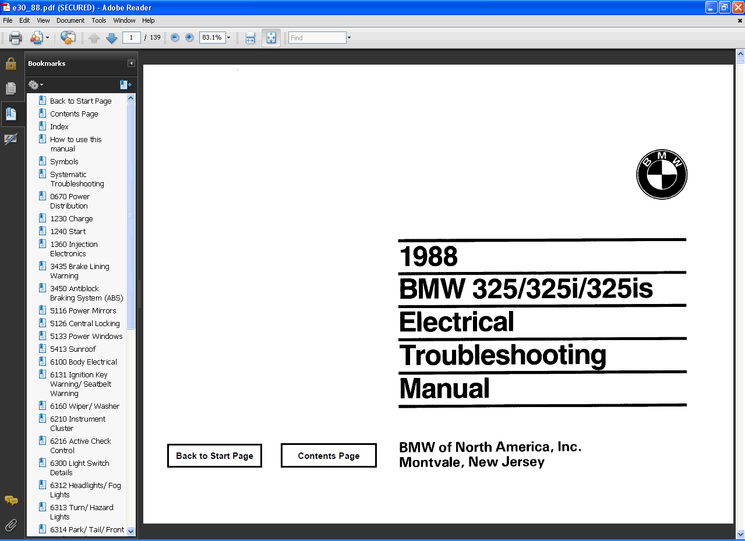Select the 6131 Ignition Key Warning bookmark
This screenshot has width=745, height=541.
(81, 384)
